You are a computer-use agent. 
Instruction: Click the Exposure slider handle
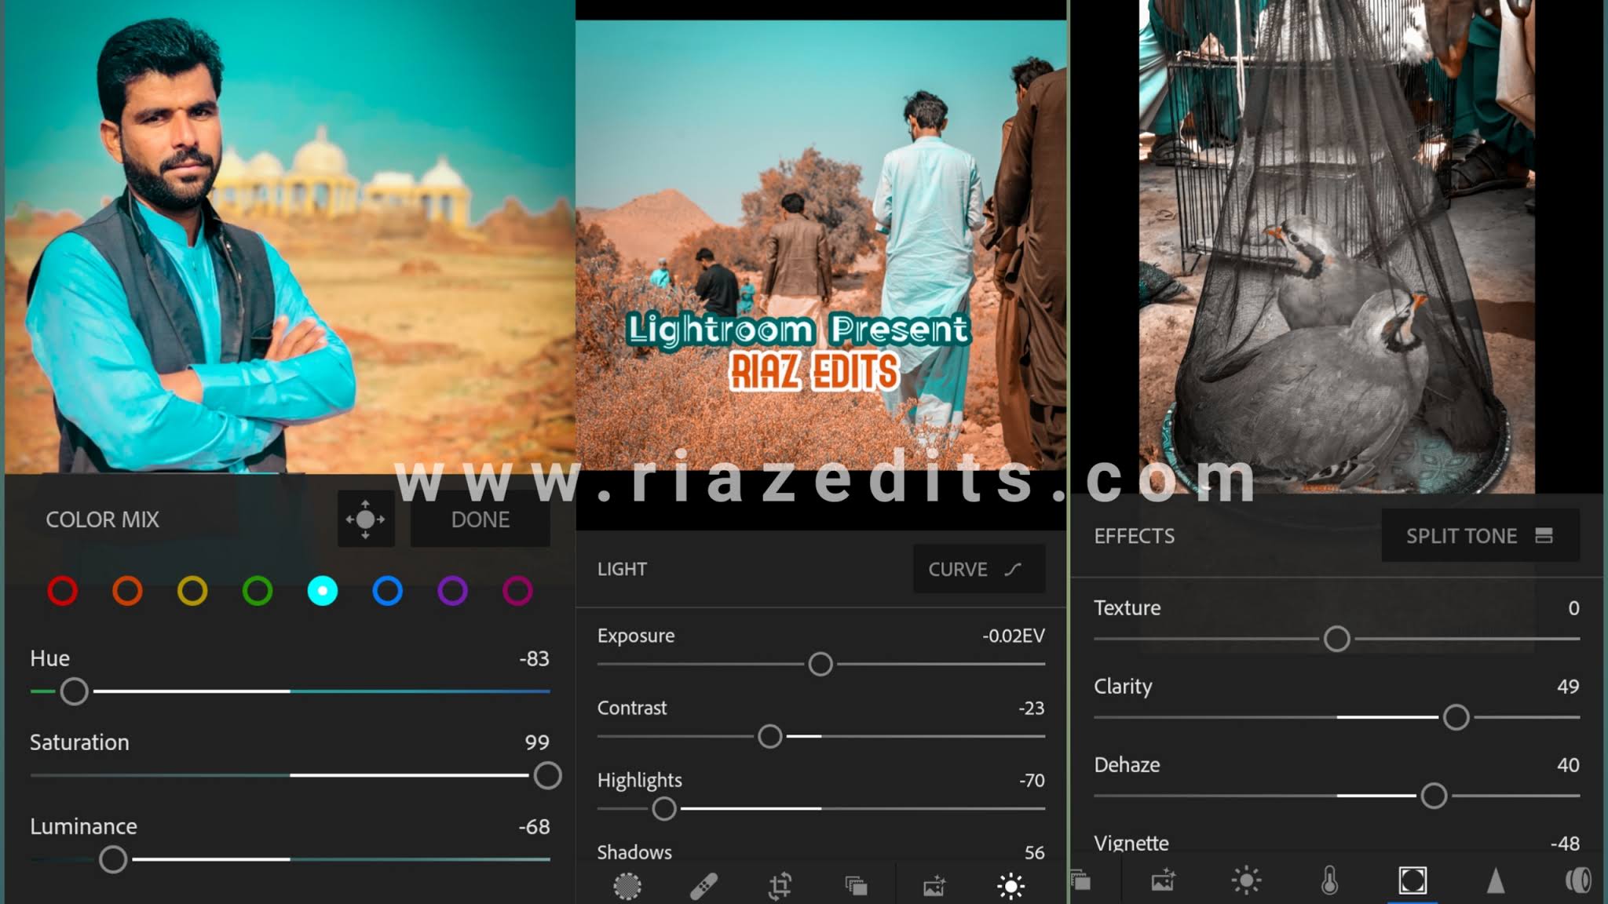820,664
